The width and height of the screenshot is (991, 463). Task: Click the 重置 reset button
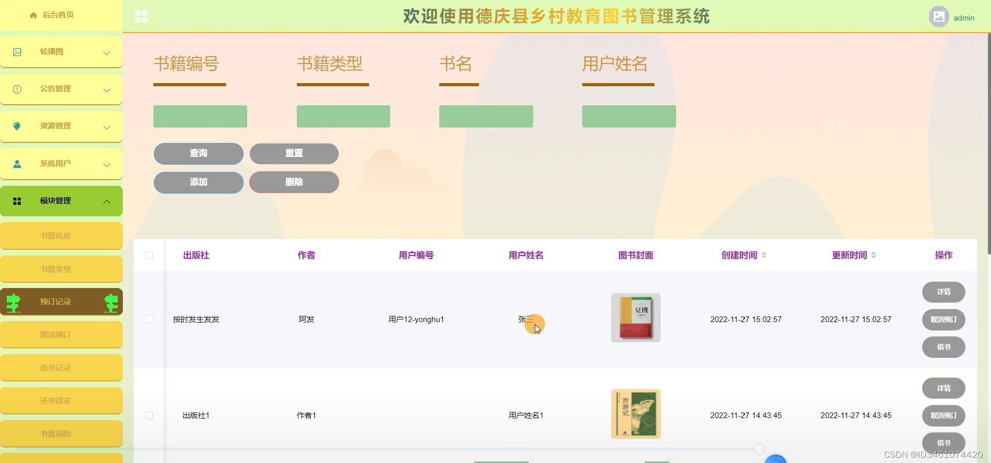(294, 154)
